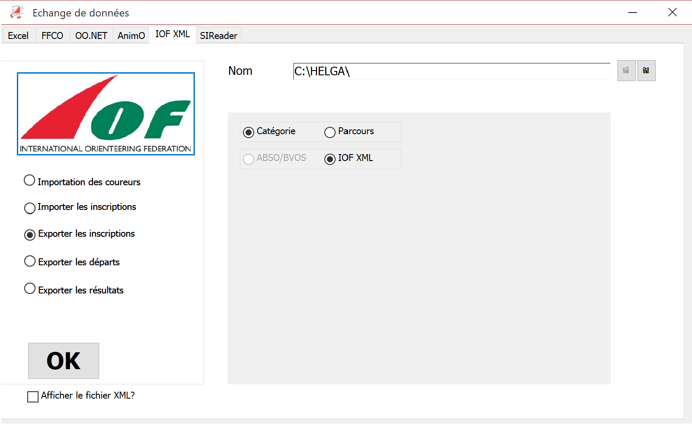
Task: Select the IOF XML format radio button
Action: click(x=330, y=159)
